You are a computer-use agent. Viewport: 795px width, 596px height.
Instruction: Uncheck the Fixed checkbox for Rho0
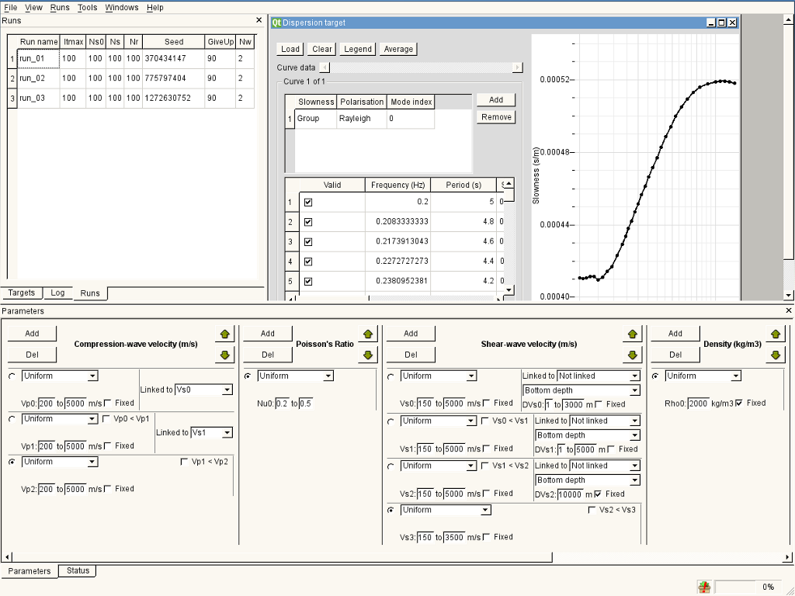738,403
